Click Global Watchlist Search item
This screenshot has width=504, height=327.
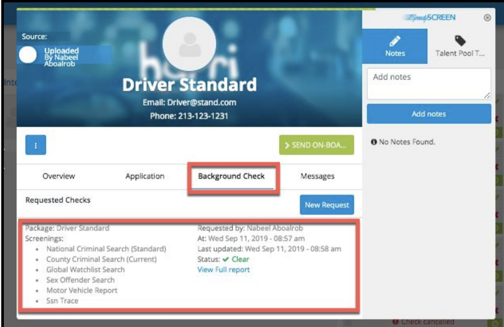click(x=85, y=270)
